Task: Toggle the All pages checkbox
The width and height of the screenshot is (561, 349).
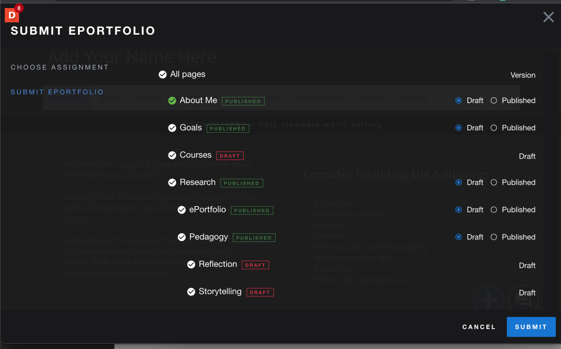Action: [162, 75]
